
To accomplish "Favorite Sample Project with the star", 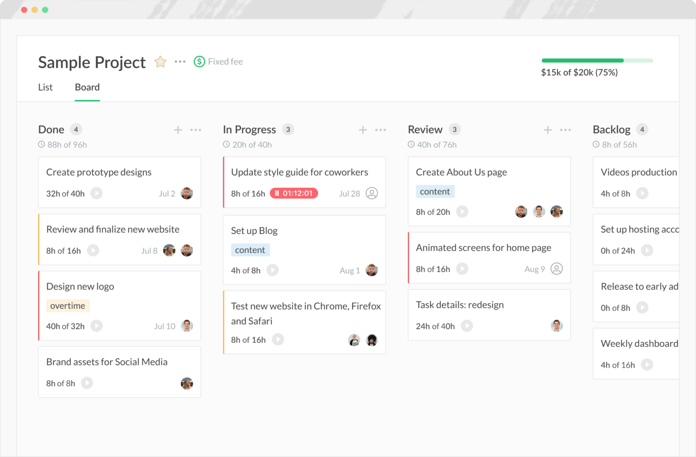I will pyautogui.click(x=160, y=61).
